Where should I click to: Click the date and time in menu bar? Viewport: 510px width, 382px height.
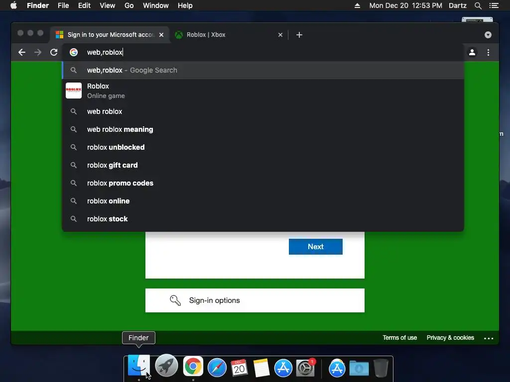[405, 5]
